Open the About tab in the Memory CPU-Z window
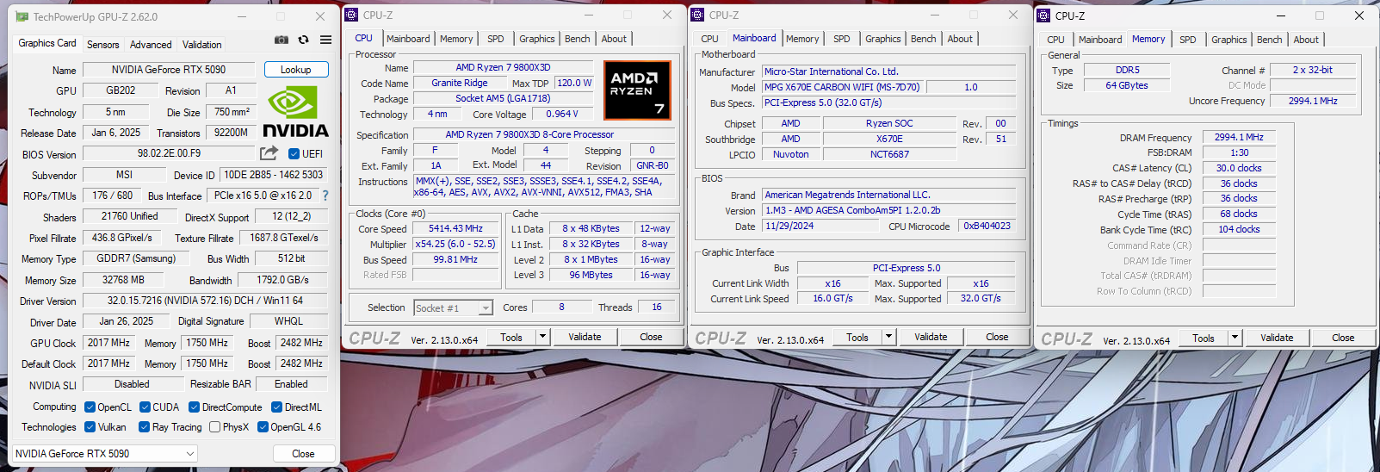 pyautogui.click(x=1306, y=40)
